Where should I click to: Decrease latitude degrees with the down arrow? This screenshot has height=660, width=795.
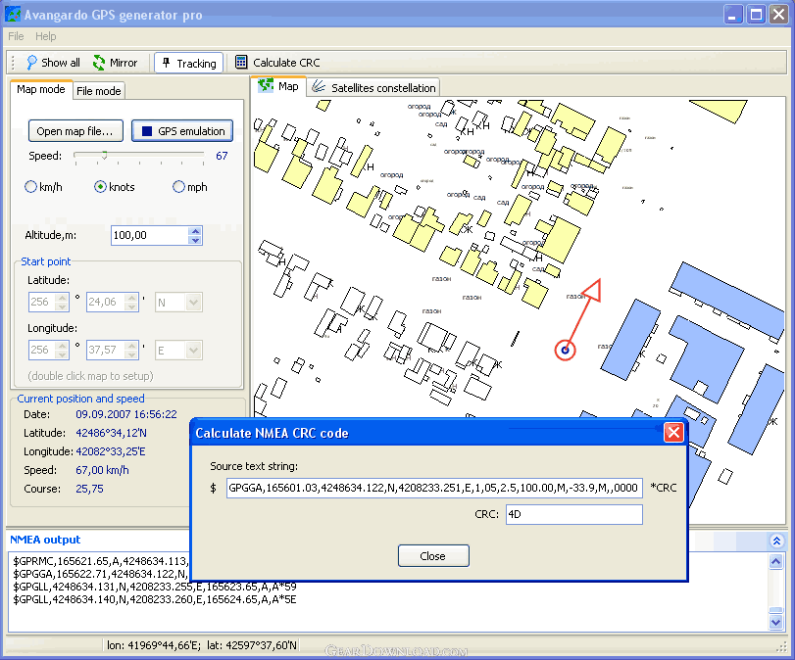pyautogui.click(x=63, y=306)
